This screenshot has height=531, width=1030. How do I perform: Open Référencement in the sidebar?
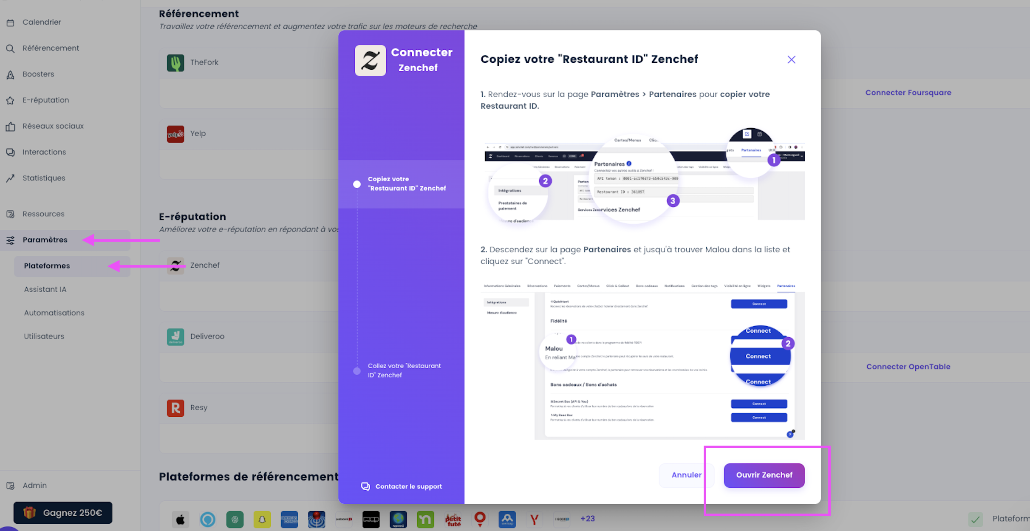[51, 48]
